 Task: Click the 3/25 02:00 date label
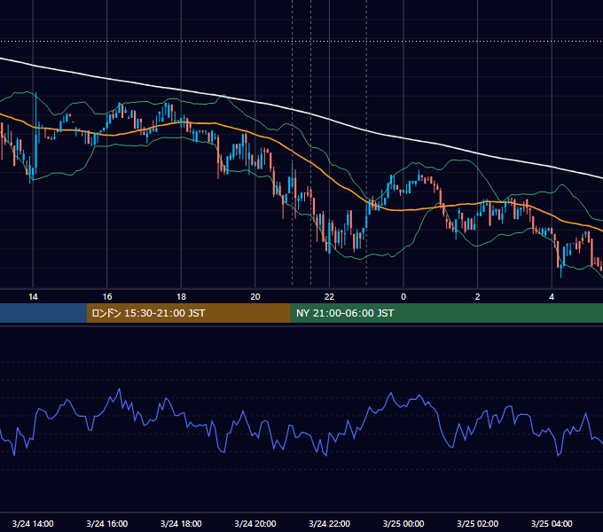478,523
